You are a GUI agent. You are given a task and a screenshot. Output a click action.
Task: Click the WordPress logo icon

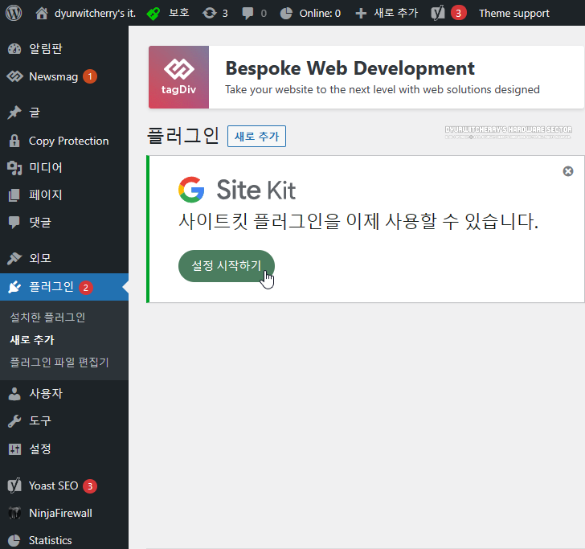point(14,13)
